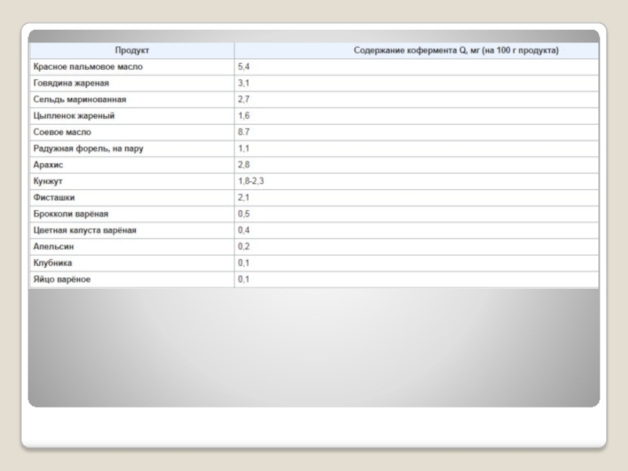The width and height of the screenshot is (628, 471).
Task: Click the Клубника row label
Action: [x=53, y=263]
